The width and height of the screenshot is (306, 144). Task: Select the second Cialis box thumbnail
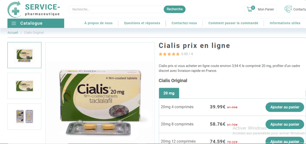coord(24,86)
